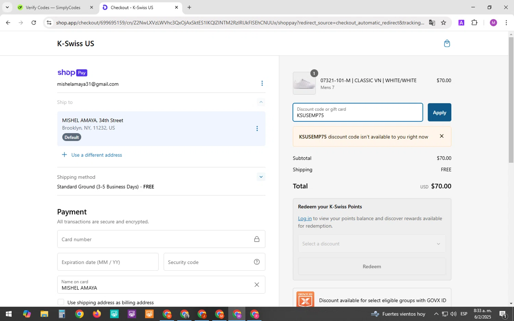The height and width of the screenshot is (321, 514).
Task: Expand the Shipping method section
Action: [x=261, y=177]
